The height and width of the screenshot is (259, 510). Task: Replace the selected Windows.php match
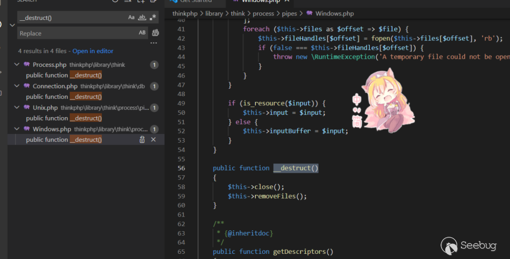(x=142, y=140)
